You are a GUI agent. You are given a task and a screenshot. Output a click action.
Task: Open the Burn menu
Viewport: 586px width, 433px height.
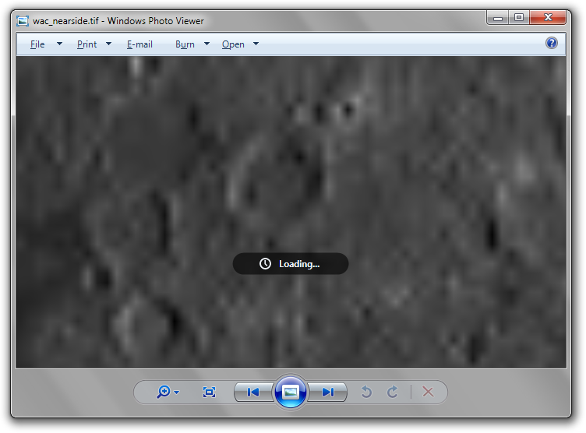(185, 44)
